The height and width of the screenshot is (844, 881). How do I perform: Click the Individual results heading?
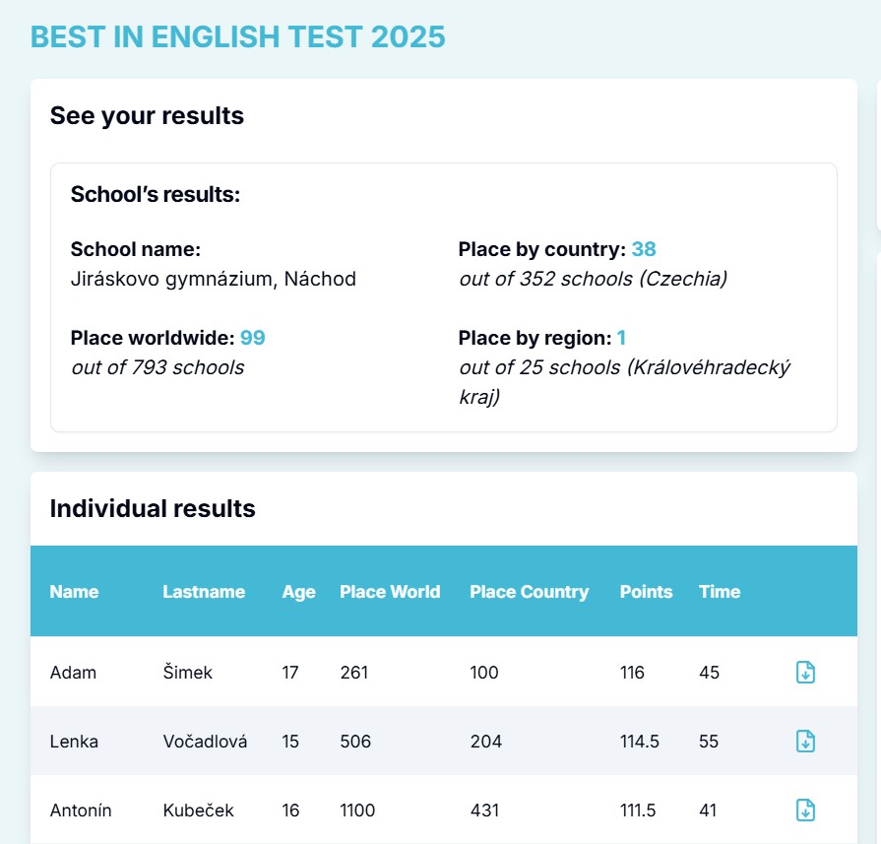pos(153,508)
